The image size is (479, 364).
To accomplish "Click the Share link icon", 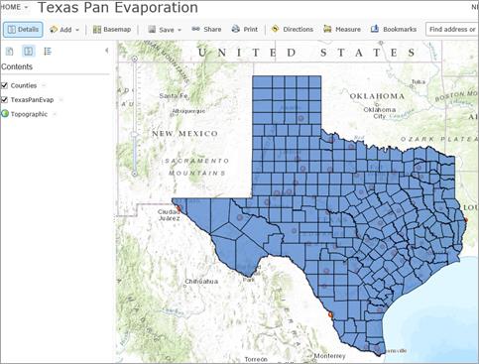I will click(195, 29).
